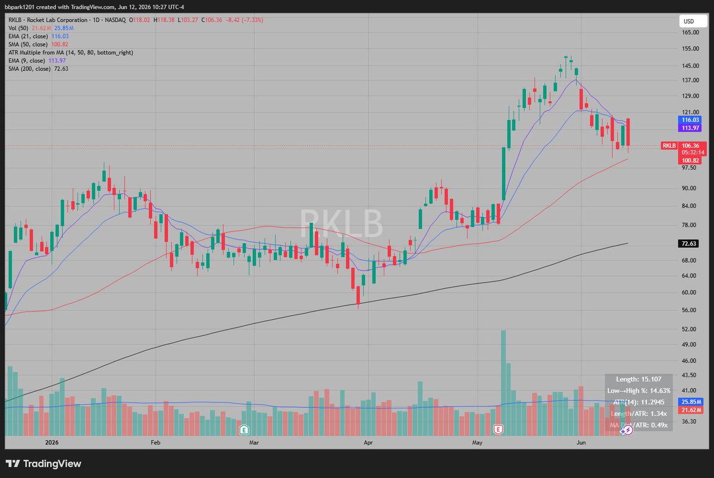Select the EMA (21, close) indicator legend
This screenshot has height=478, width=714.
(x=39, y=36)
